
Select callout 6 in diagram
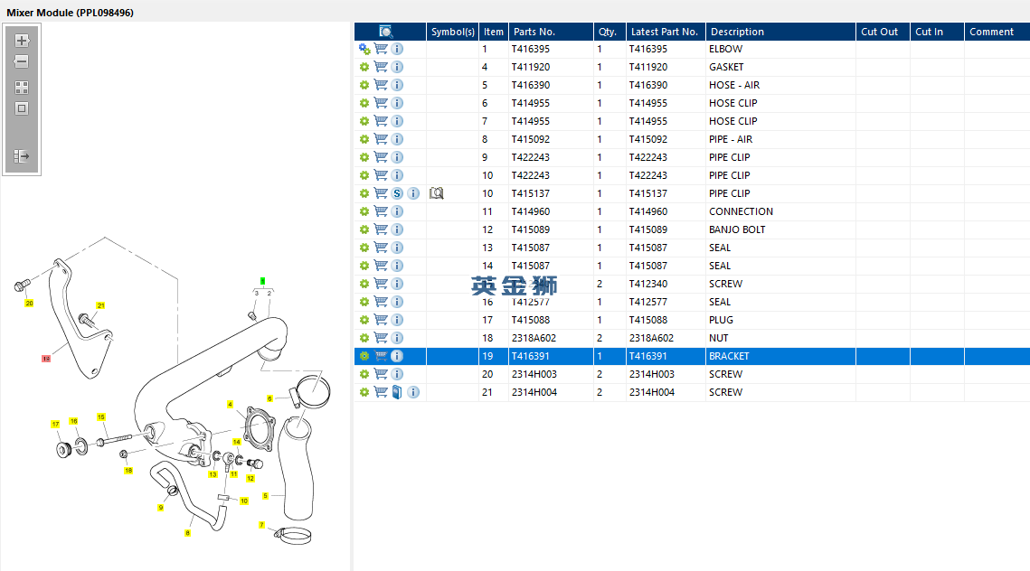tap(269, 398)
